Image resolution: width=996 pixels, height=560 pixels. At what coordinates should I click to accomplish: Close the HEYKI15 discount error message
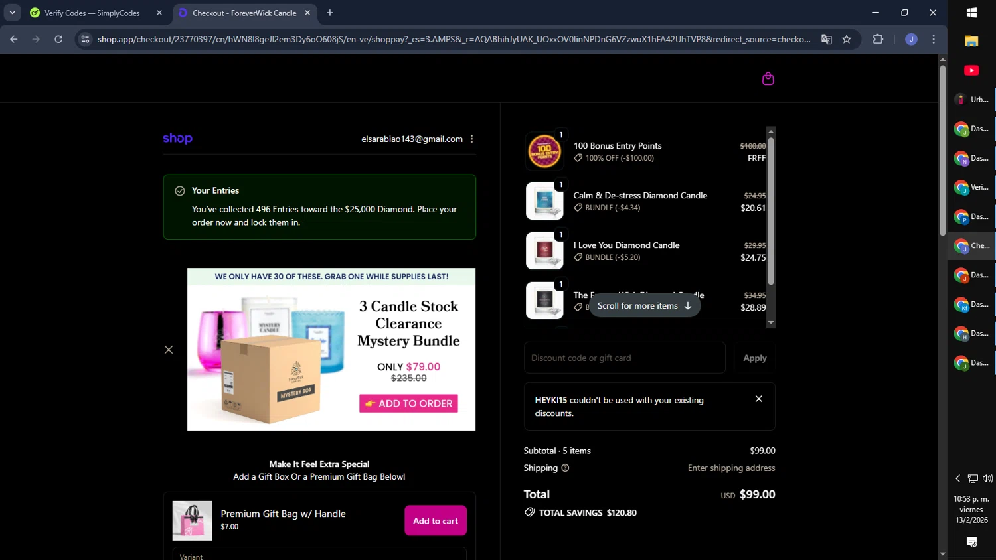pyautogui.click(x=759, y=399)
